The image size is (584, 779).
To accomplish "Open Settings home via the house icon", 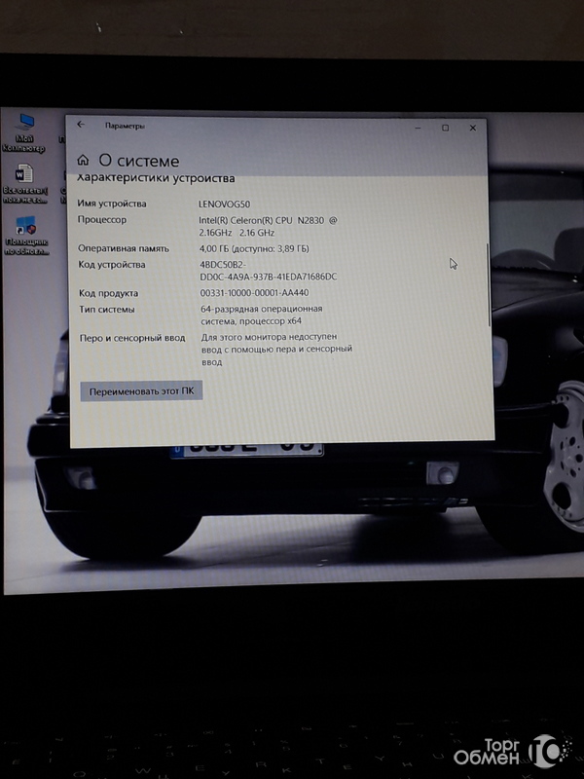I will click(84, 160).
